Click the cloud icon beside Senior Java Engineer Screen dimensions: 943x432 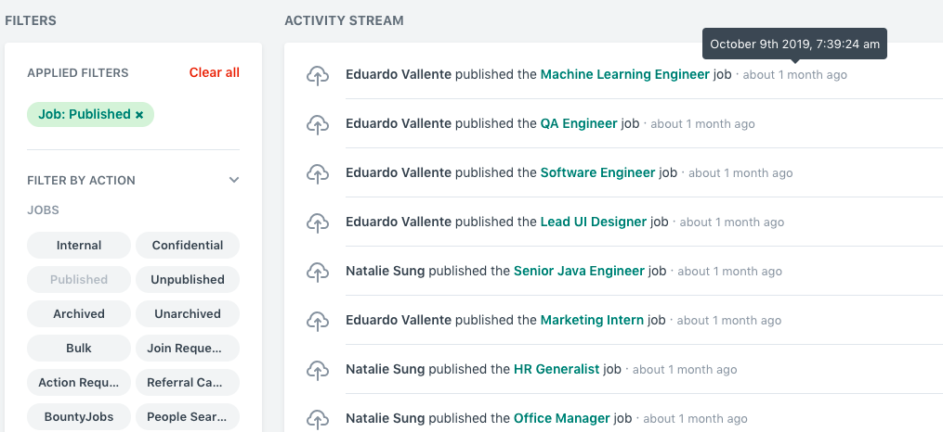(x=318, y=273)
